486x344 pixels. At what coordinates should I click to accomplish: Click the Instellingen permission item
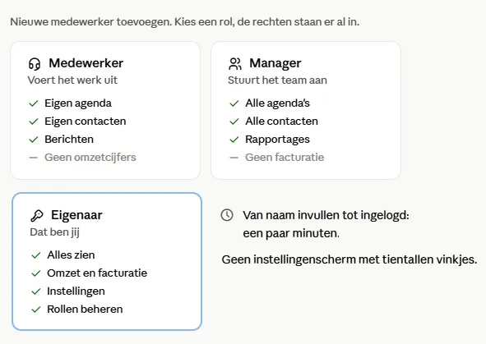coord(76,291)
